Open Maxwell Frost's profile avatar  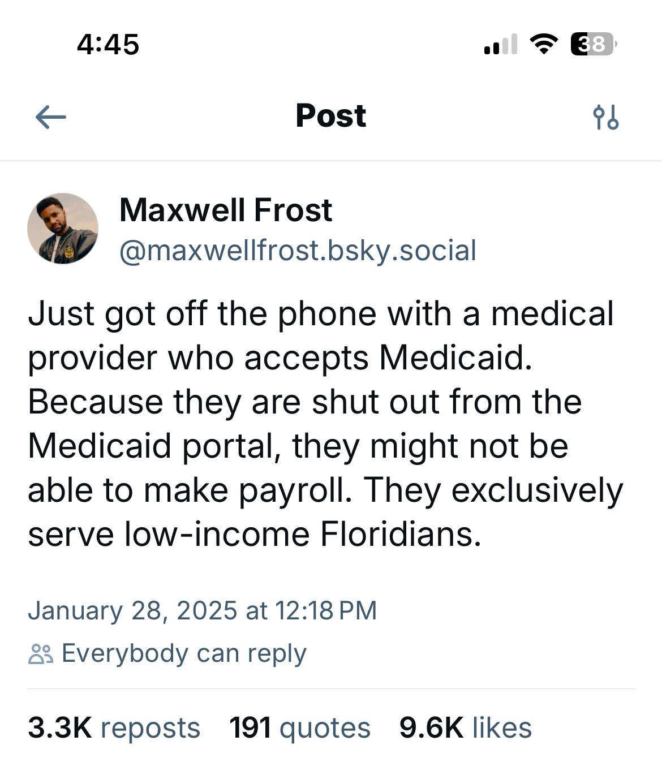[63, 229]
